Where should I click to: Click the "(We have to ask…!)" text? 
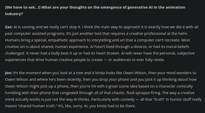pyautogui.click(x=23, y=7)
